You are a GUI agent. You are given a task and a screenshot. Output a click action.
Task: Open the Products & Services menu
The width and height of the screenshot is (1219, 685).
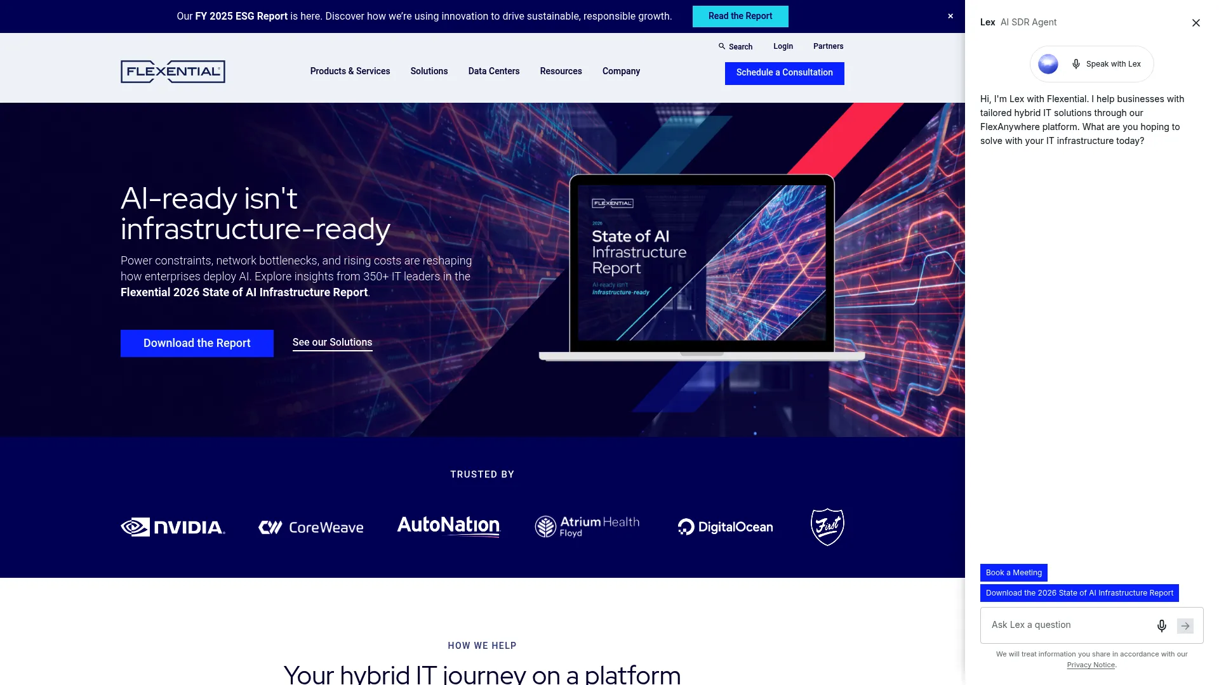(350, 71)
